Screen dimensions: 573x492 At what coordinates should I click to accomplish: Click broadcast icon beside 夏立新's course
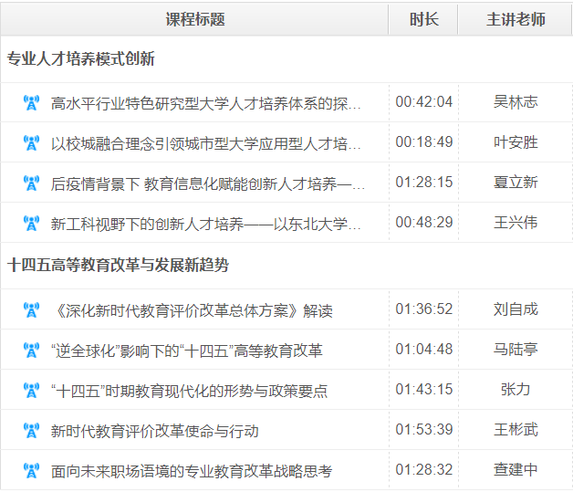click(31, 183)
